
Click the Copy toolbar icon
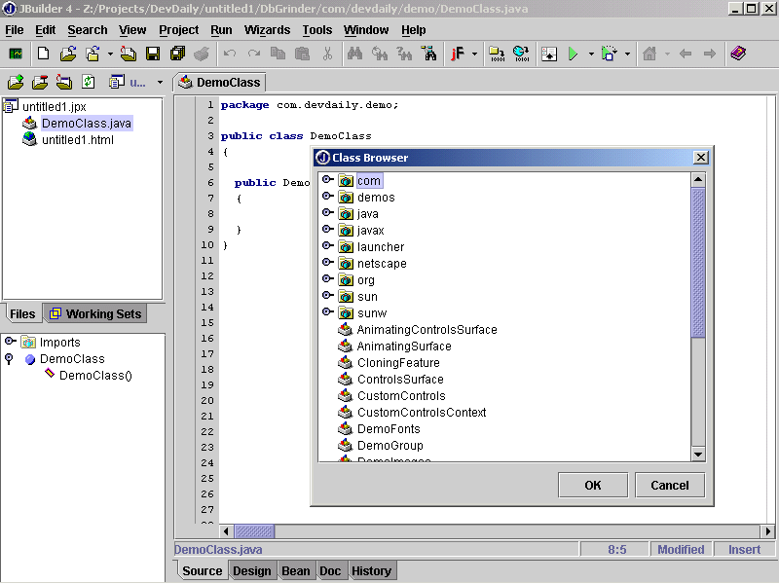click(x=278, y=54)
